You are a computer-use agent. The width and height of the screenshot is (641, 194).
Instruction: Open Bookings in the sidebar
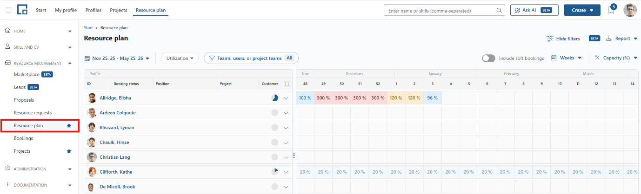[23, 138]
